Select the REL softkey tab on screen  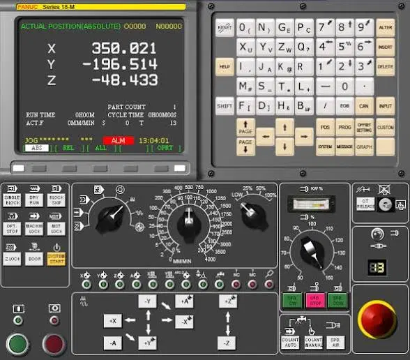click(x=68, y=148)
